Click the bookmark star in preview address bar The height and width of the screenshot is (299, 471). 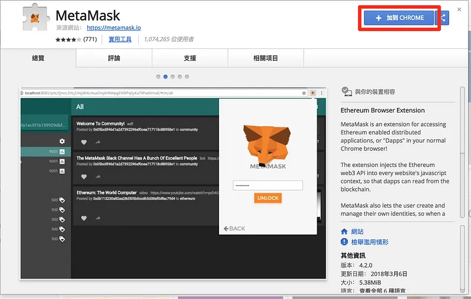[x=304, y=93]
